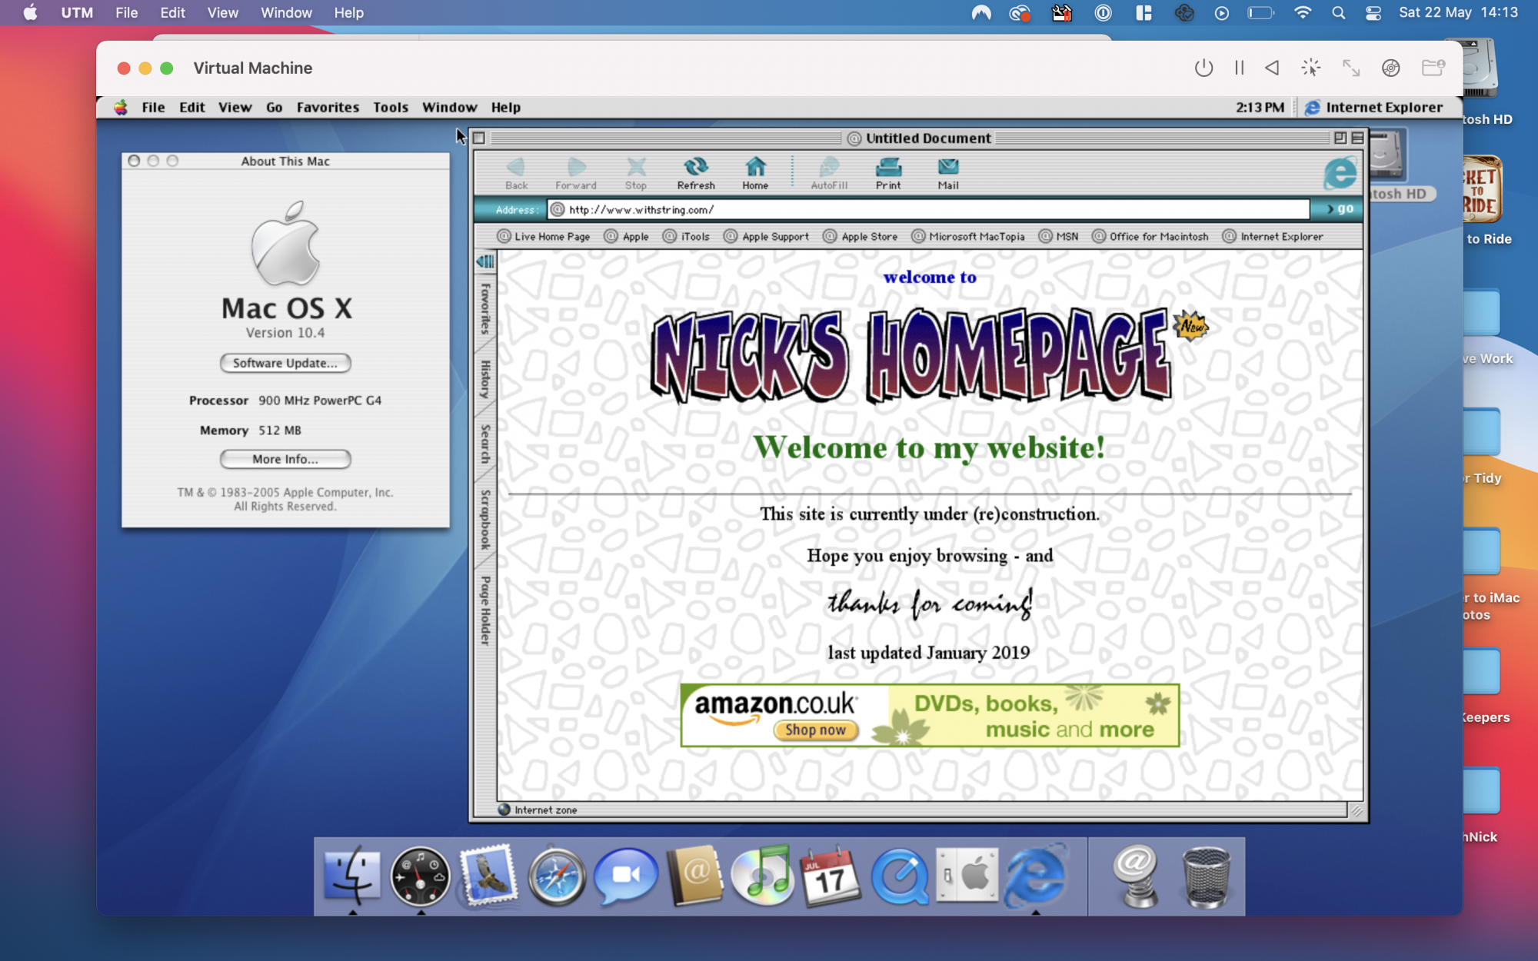Viewport: 1538px width, 961px height.
Task: Toggle the UTM capture mouse cursor button
Action: [x=1310, y=68]
